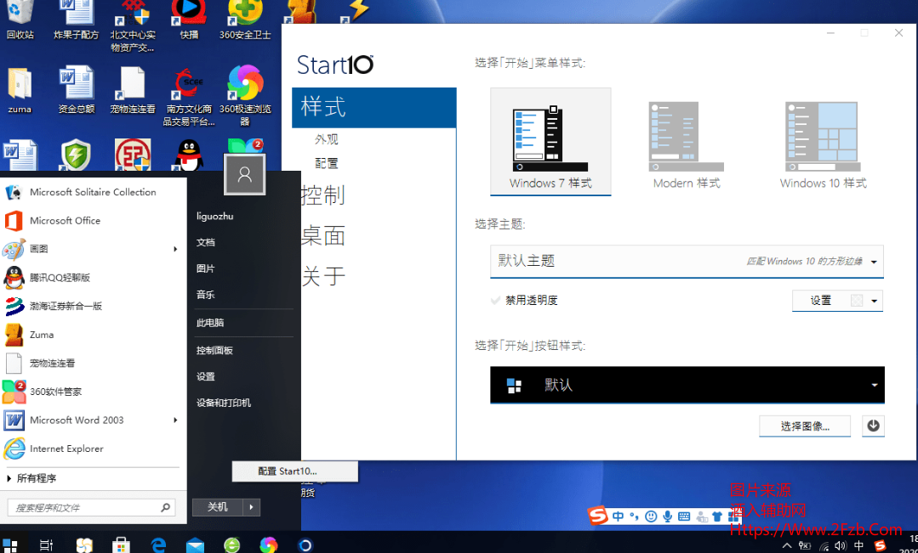This screenshot has height=553, width=918.
Task: Click the 搜索程序和文件 search box
Action: (x=85, y=508)
